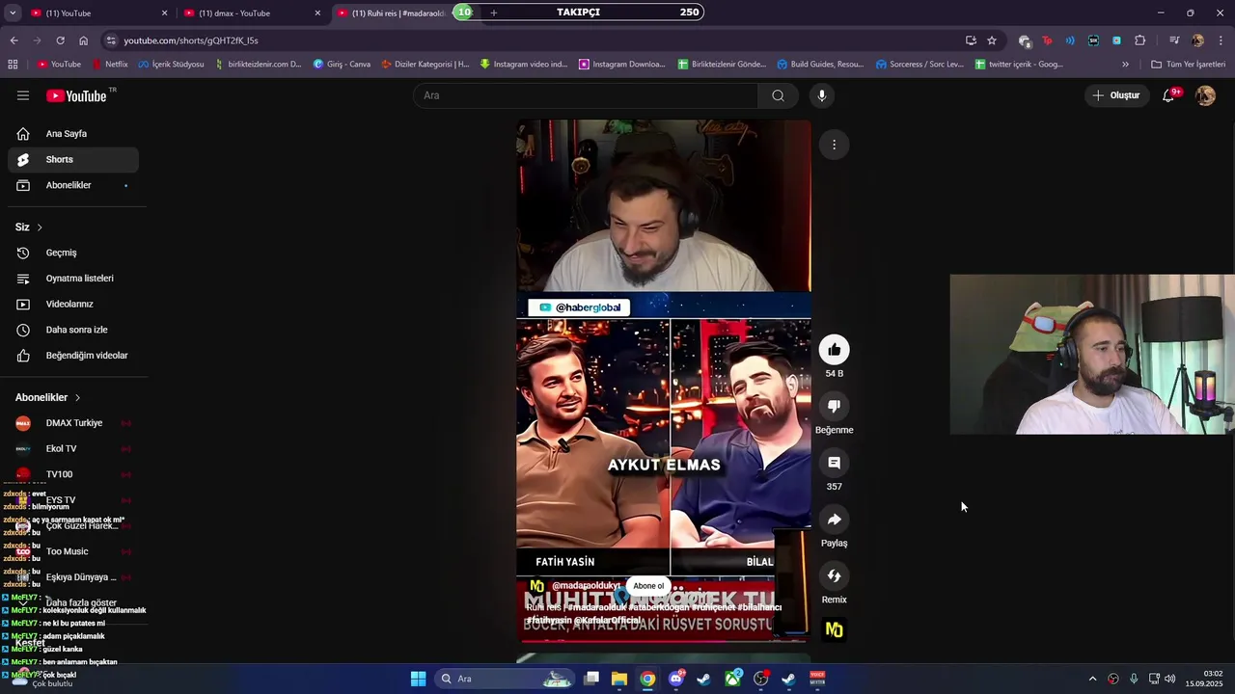Bookmark this page with the star
The width and height of the screenshot is (1235, 694).
[x=992, y=40]
